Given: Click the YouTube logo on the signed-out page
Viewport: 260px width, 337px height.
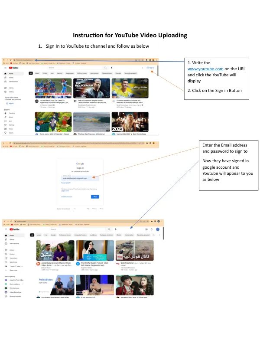Looking at the screenshot, I should tap(14, 68).
